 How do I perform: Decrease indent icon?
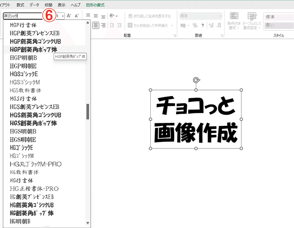pyautogui.click(x=112, y=25)
